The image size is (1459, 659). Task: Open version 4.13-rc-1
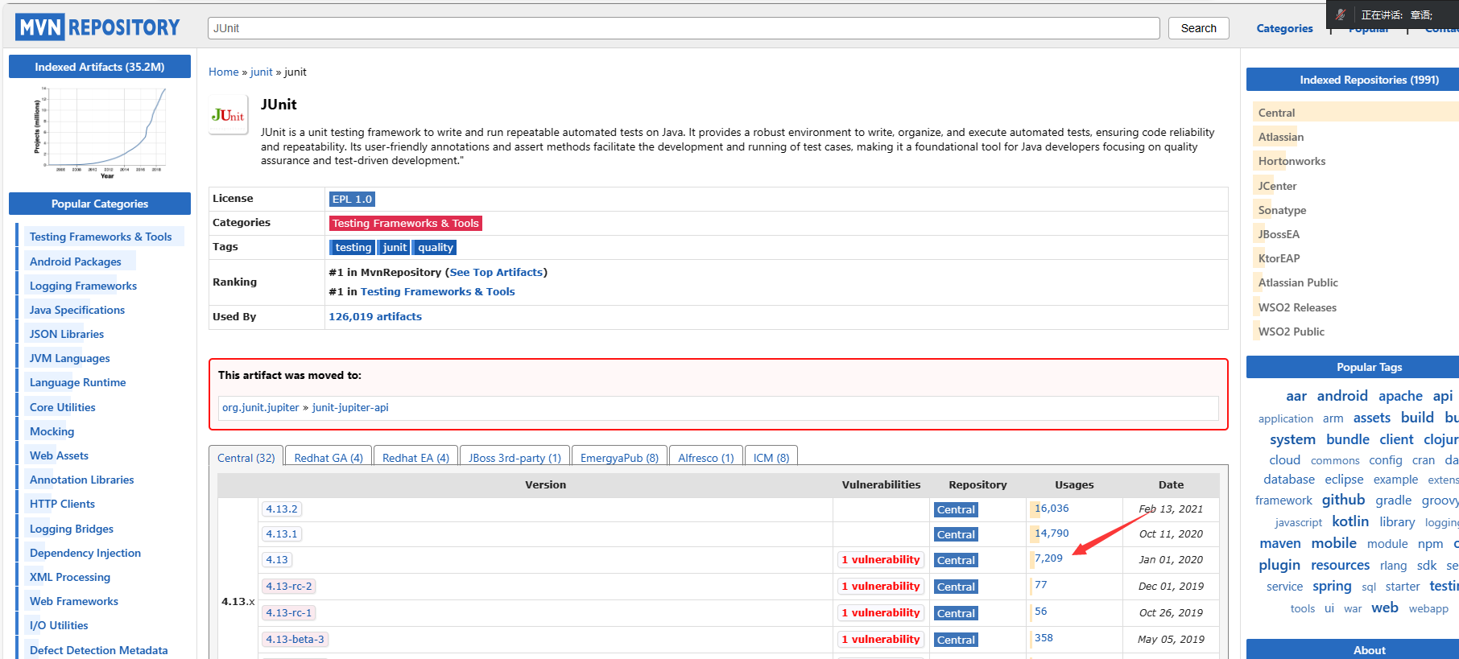289,612
